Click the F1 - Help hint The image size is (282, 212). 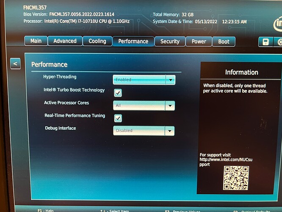point(45,210)
